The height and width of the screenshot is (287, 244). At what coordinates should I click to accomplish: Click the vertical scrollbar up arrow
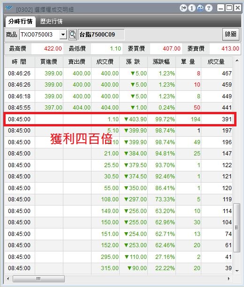pos(237,60)
